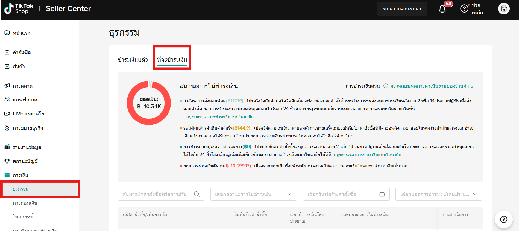Click the ข้อความจากลูกค้า button
The width and height of the screenshot is (519, 231).
pyautogui.click(x=402, y=9)
